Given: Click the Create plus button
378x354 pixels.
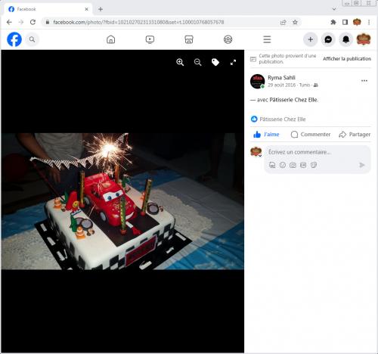Looking at the screenshot, I should click(x=311, y=39).
